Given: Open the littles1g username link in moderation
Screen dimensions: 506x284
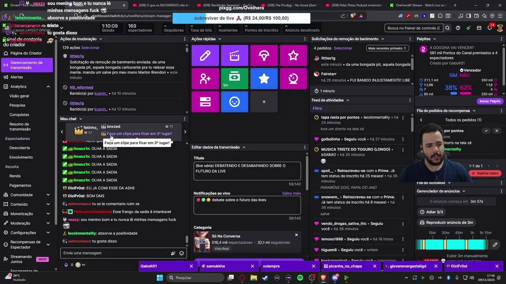Looking at the screenshot, I should [77, 56].
